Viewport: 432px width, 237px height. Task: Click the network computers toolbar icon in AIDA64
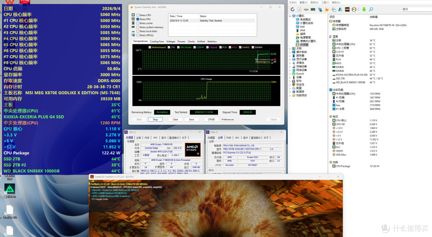320,9
